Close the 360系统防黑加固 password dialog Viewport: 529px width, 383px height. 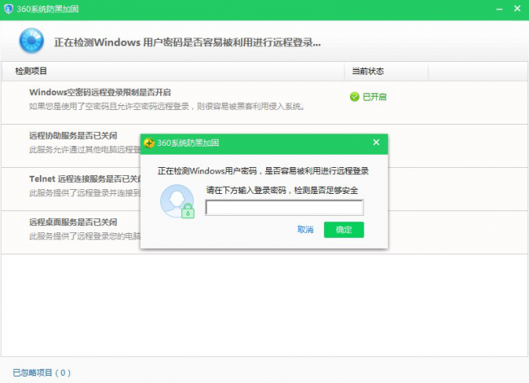376,143
